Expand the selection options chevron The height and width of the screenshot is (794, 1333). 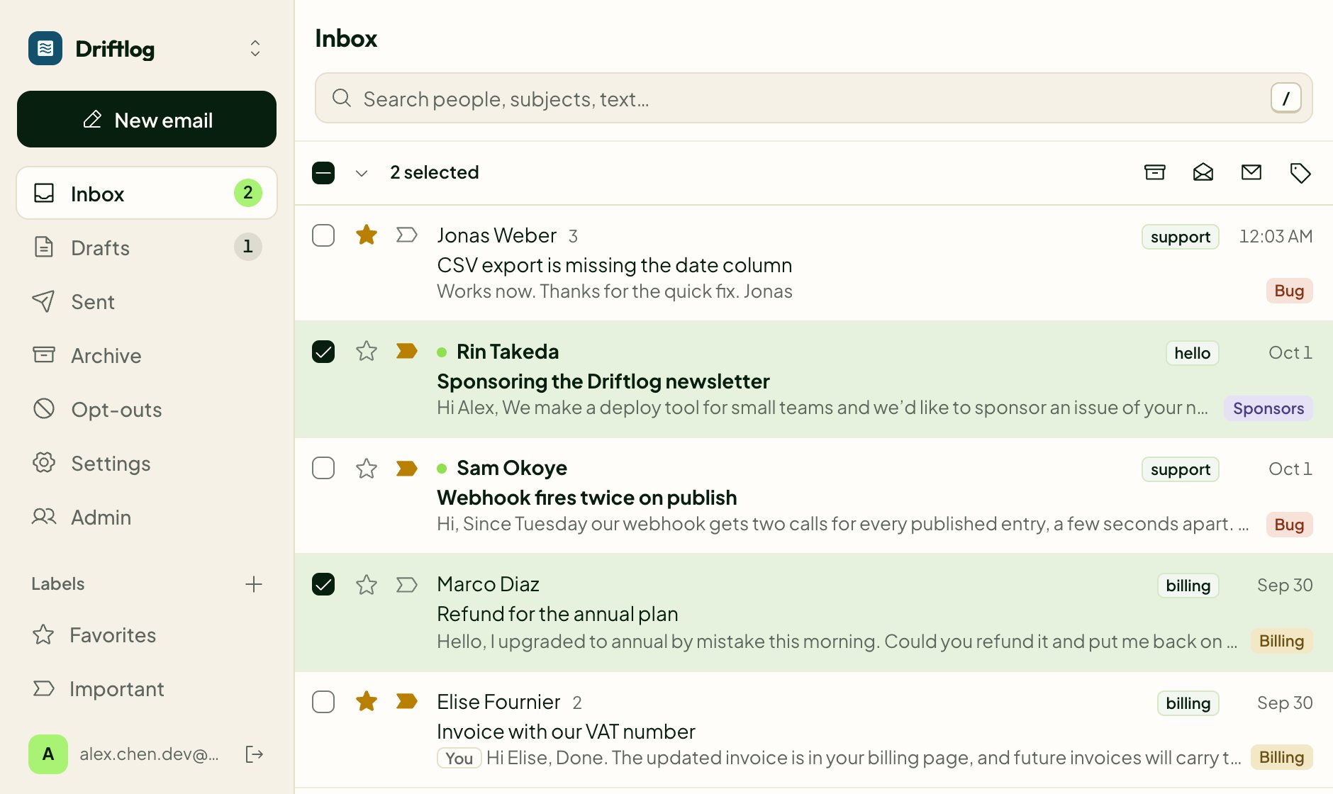click(x=362, y=173)
